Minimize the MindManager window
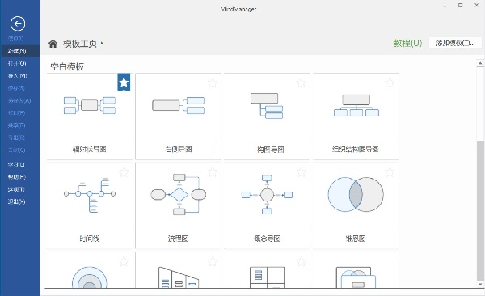 pyautogui.click(x=445, y=6)
